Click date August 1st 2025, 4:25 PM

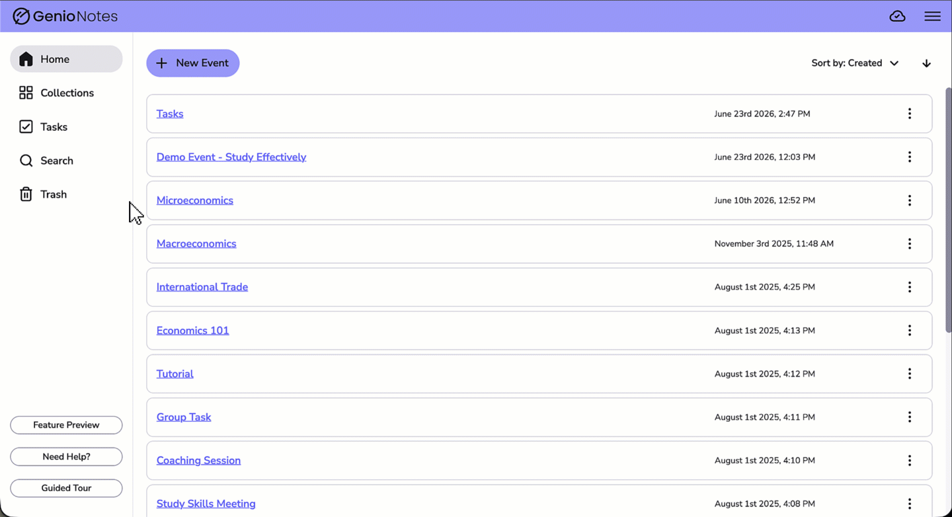pyautogui.click(x=765, y=287)
